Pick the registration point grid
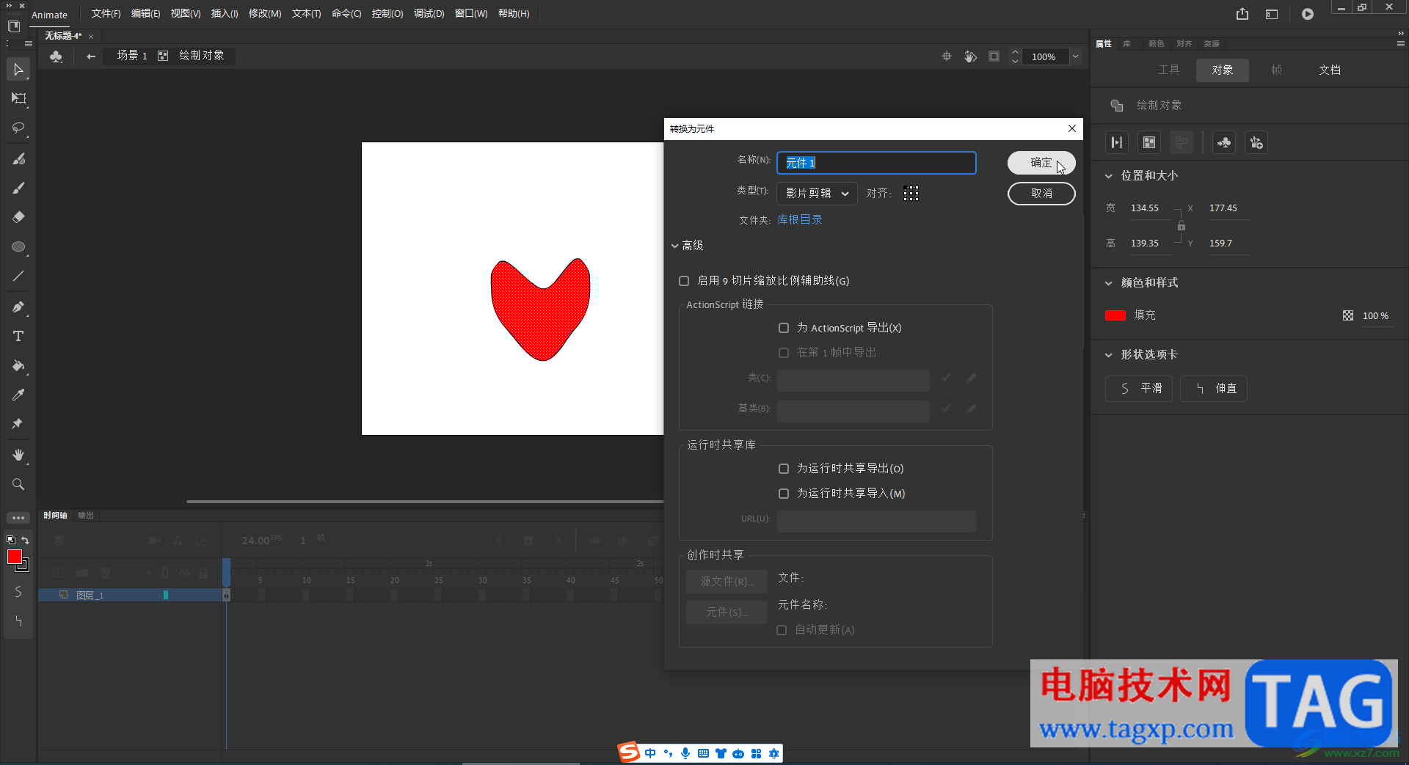This screenshot has width=1409, height=765. tap(911, 194)
